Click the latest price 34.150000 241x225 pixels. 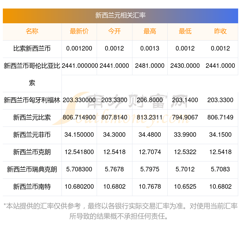[79, 134]
